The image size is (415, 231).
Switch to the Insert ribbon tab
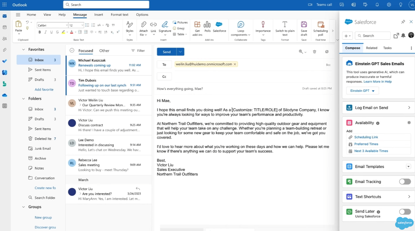click(99, 14)
